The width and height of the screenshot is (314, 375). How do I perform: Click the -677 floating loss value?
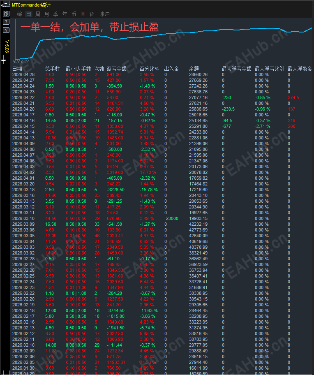[226, 126]
